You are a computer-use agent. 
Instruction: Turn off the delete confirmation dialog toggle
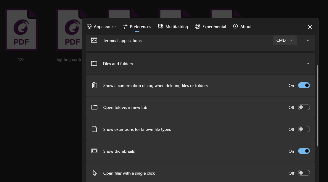point(304,85)
